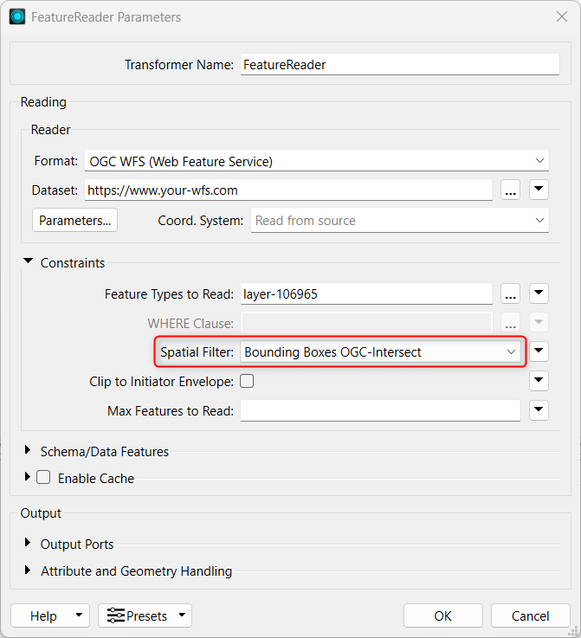
Task: Open the Presets dropdown arrow
Action: point(183,615)
